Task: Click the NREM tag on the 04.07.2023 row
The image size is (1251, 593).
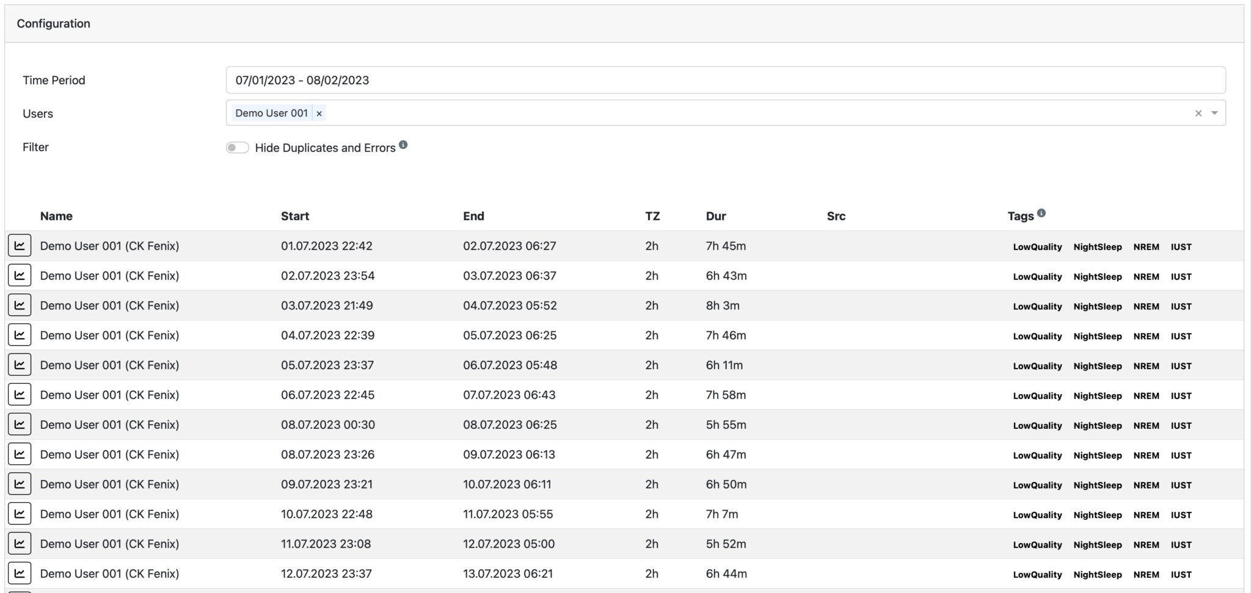Action: (x=1147, y=336)
